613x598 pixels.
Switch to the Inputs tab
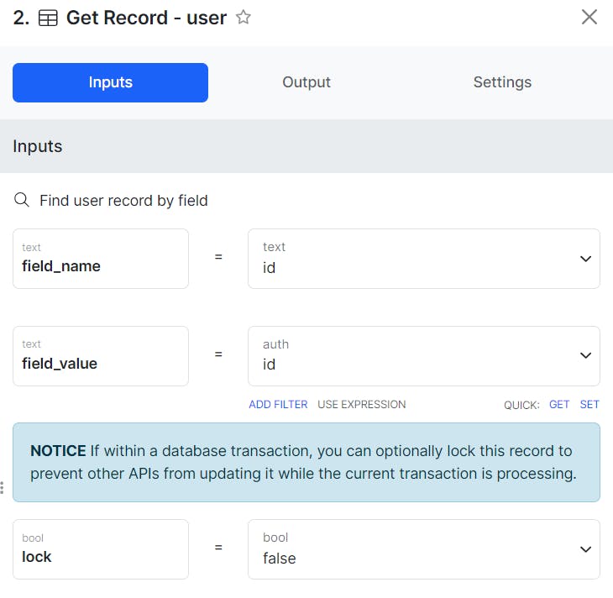click(110, 82)
